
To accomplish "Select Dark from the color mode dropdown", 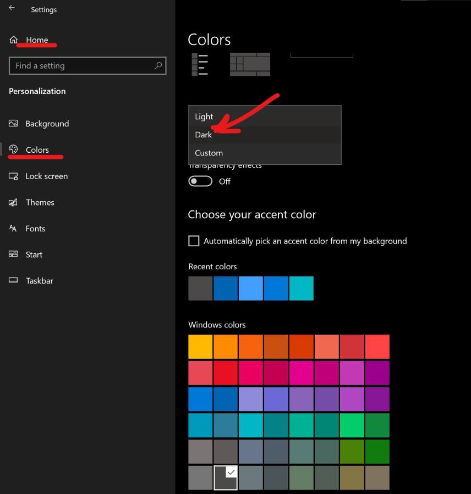I will point(204,135).
